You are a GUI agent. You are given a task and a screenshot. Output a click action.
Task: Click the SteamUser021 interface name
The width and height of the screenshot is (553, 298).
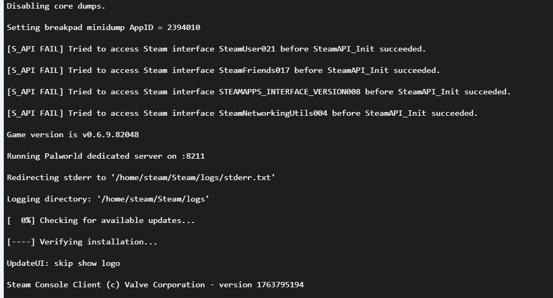247,49
